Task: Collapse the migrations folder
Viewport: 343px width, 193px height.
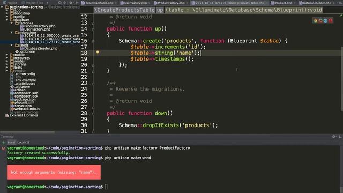Action: [12, 33]
